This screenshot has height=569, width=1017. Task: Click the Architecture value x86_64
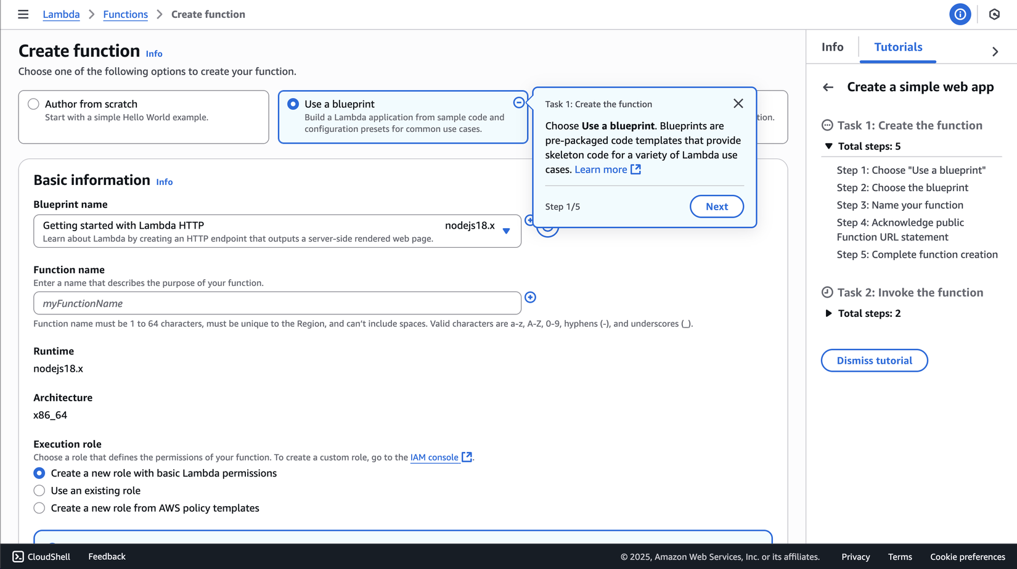click(50, 415)
